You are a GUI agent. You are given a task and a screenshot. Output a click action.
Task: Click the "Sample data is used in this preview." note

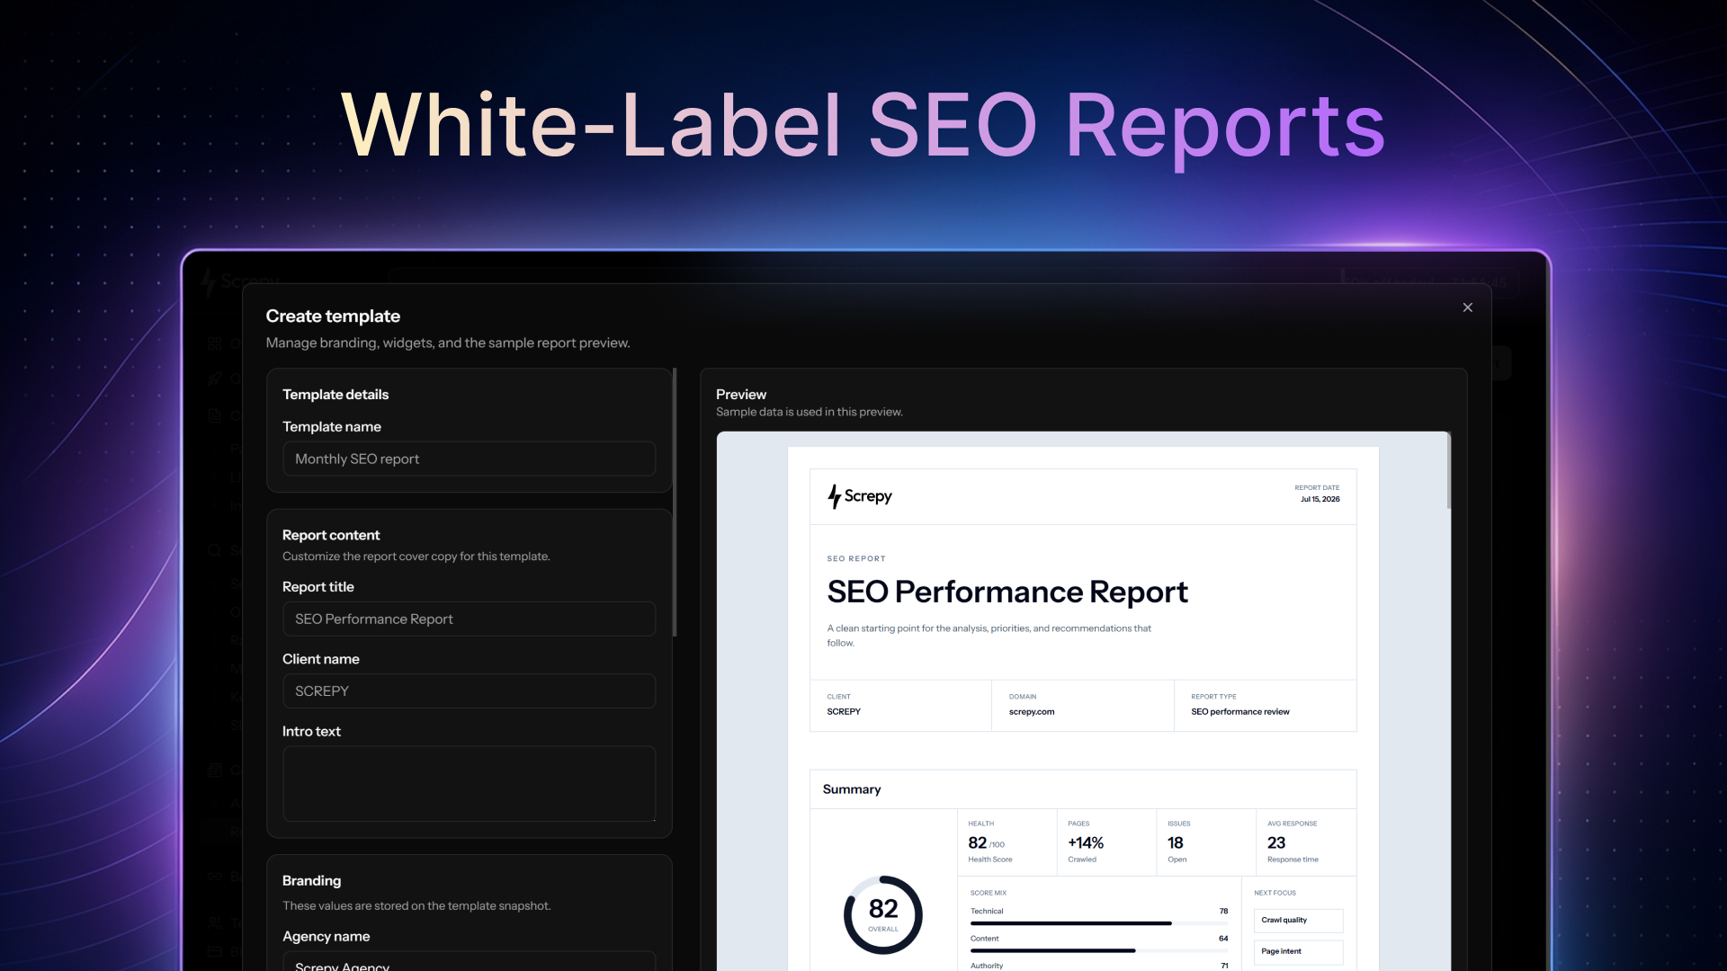point(810,412)
